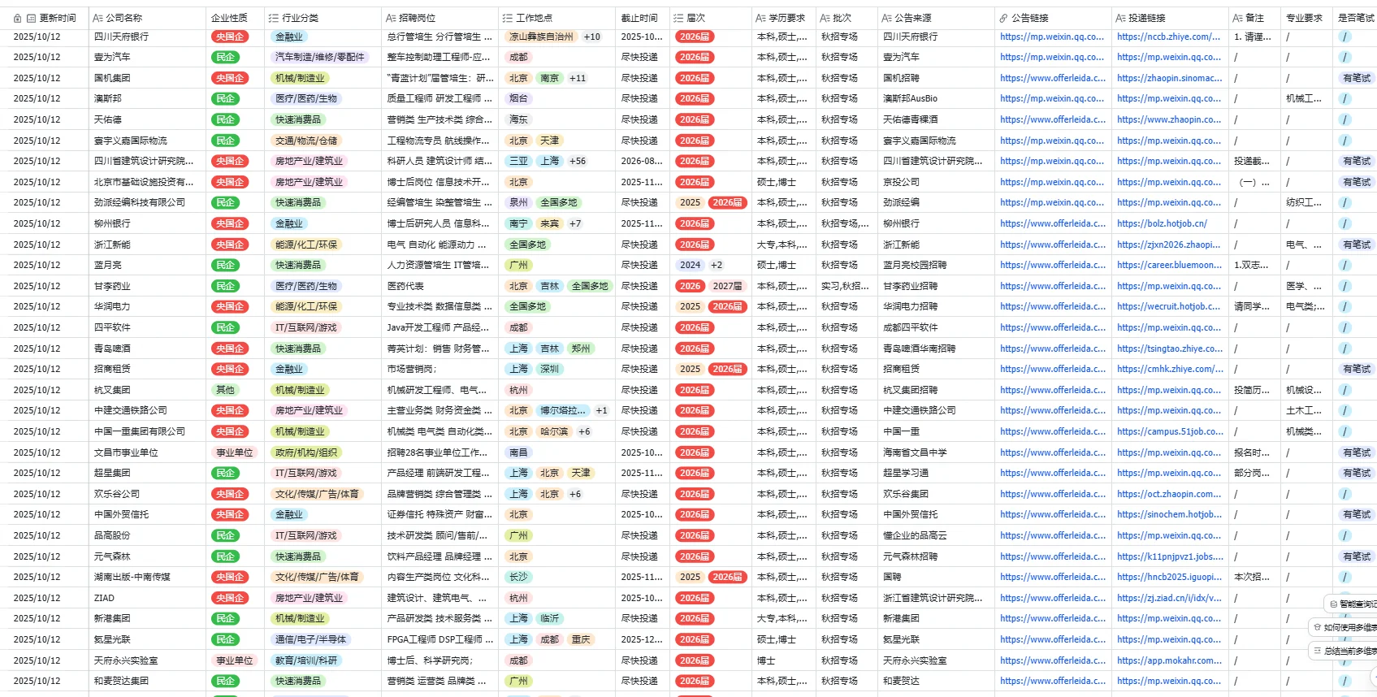The height and width of the screenshot is (697, 1377).
Task: Click the link icon of 公告链接 column
Action: [x=1004, y=18]
